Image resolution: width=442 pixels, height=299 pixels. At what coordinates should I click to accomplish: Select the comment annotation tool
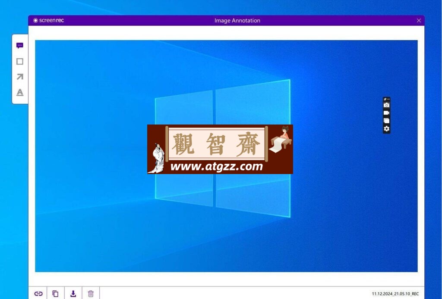(x=20, y=46)
